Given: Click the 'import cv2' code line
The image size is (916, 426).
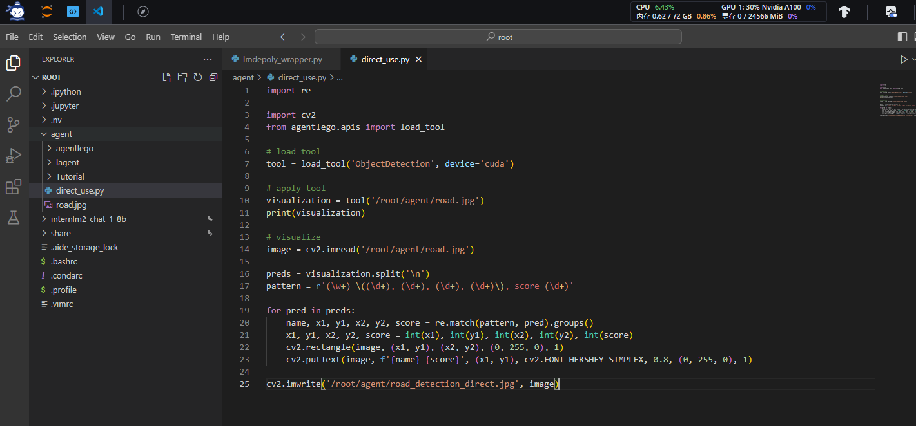Looking at the screenshot, I should tap(291, 115).
